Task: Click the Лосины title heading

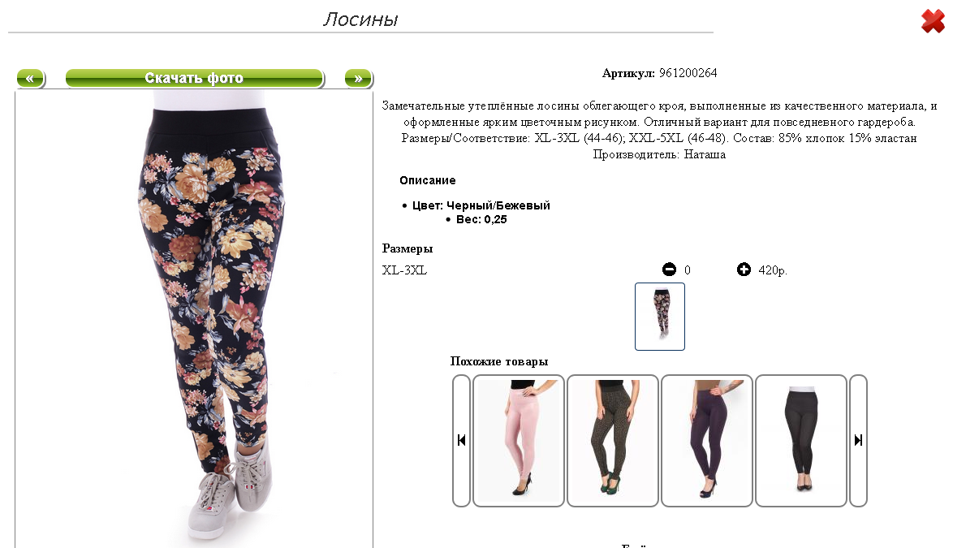Action: pos(360,19)
